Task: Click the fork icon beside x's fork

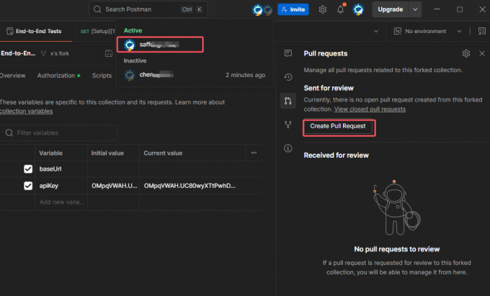Action: 44,53
